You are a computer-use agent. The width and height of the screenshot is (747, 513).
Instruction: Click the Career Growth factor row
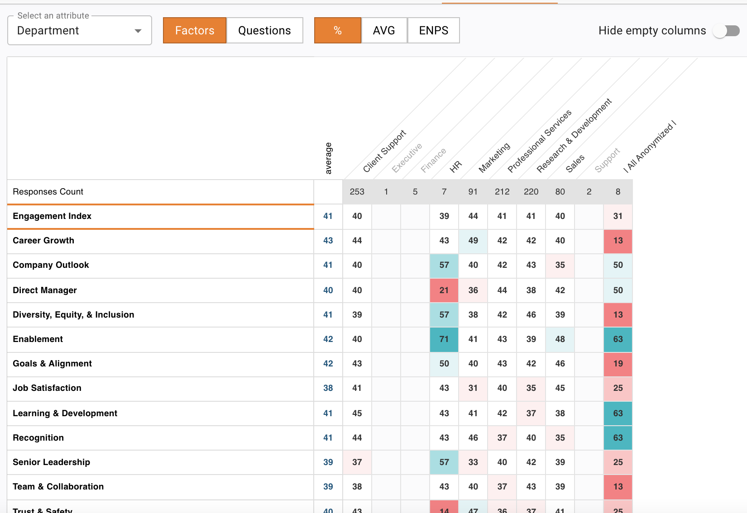(x=160, y=241)
